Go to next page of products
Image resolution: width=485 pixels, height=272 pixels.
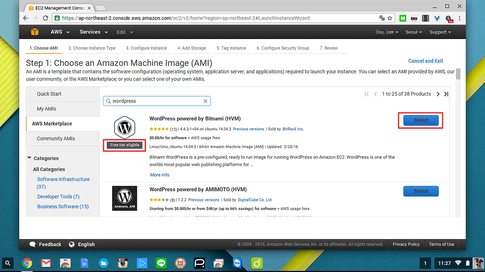point(438,94)
